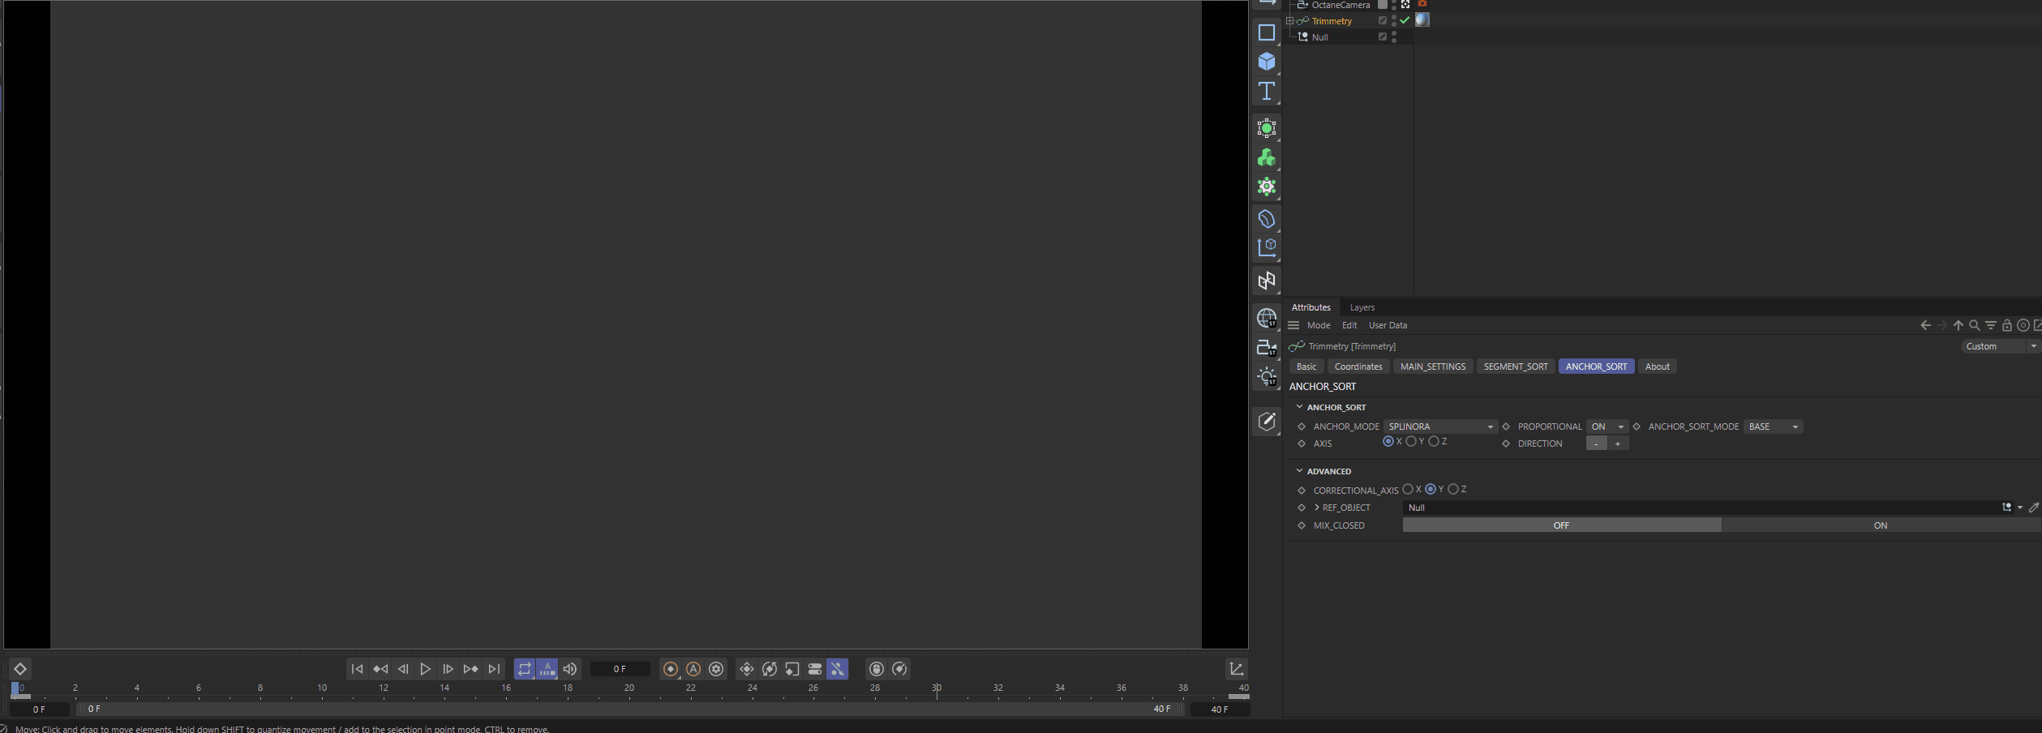The width and height of the screenshot is (2042, 733).
Task: Toggle sound playback speaker
Action: 570,669
